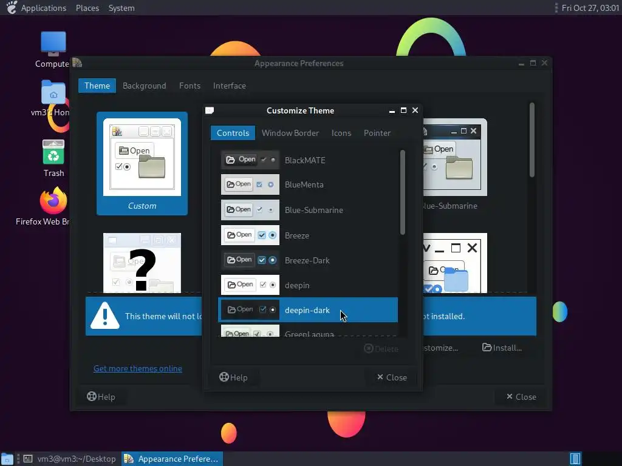The height and width of the screenshot is (466, 622).
Task: Launch Firefox Web Browser desktop icon
Action: pos(53,200)
